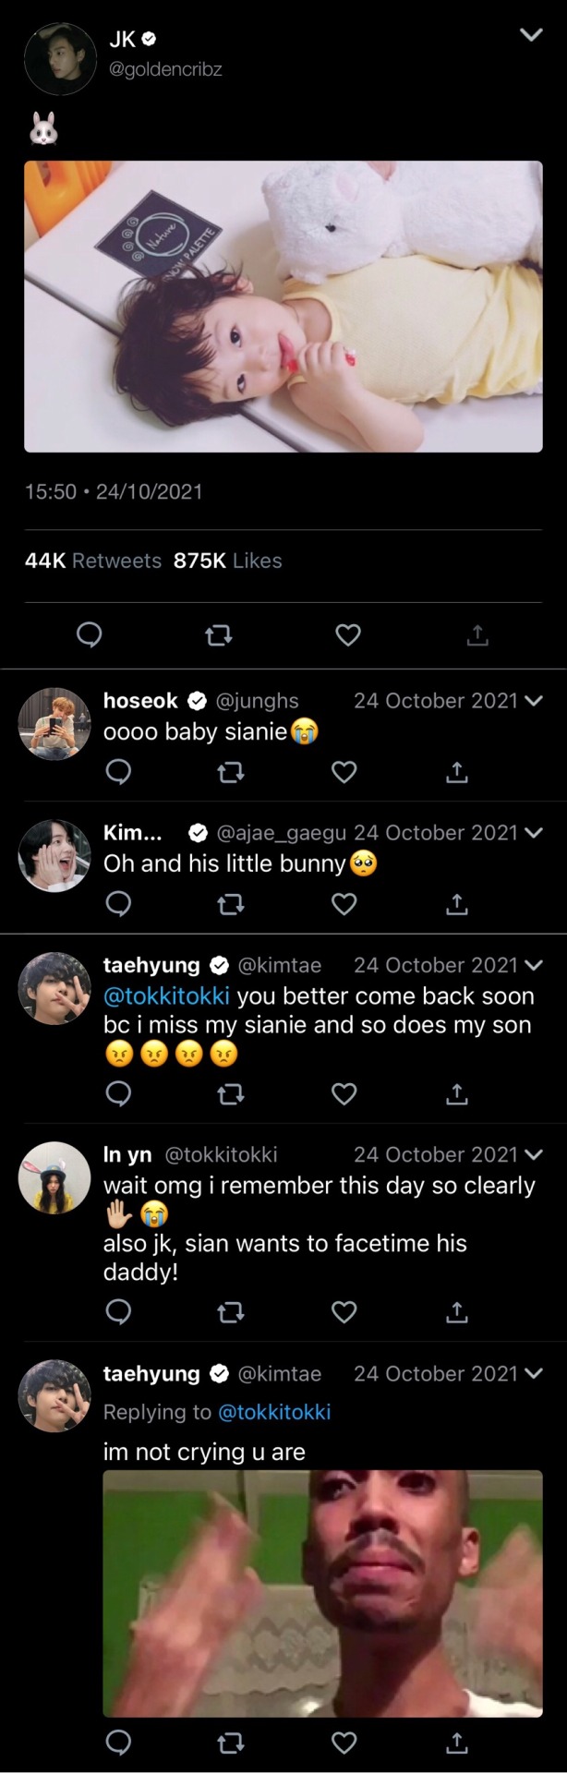567x1773 pixels.
Task: Like hoseok's 'oooo baby sianie' reply
Action: pyautogui.click(x=344, y=772)
